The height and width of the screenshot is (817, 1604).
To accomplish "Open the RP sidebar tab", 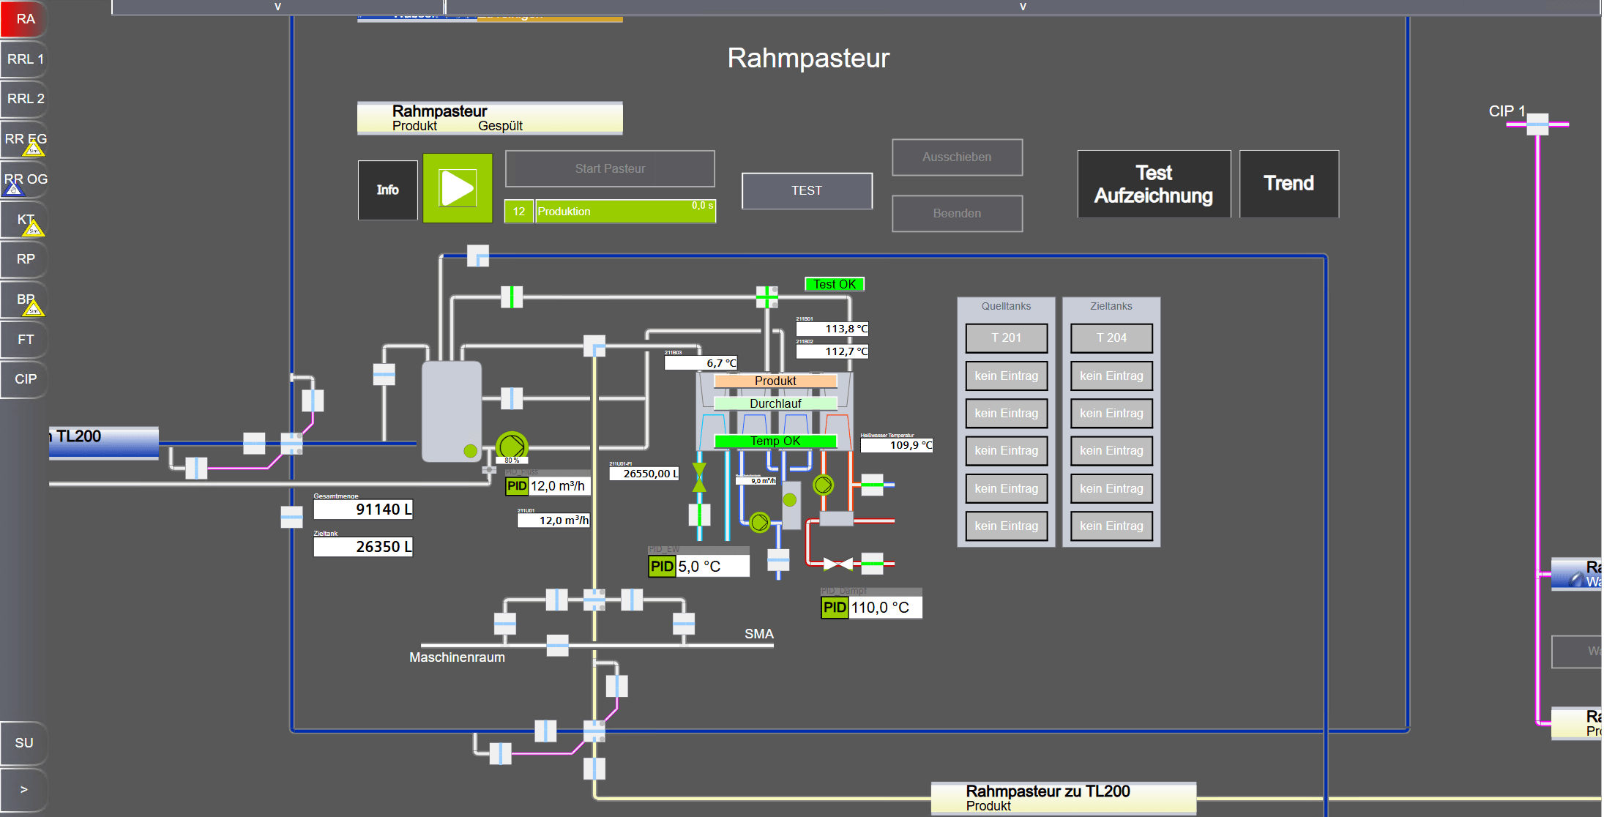I will tap(24, 259).
